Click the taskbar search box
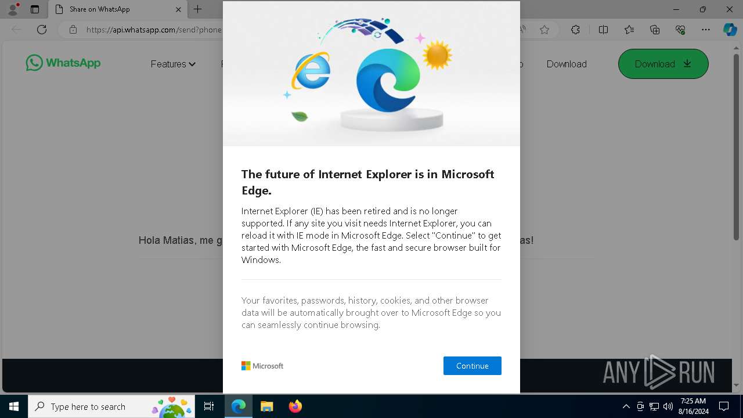The height and width of the screenshot is (418, 743). (x=111, y=406)
